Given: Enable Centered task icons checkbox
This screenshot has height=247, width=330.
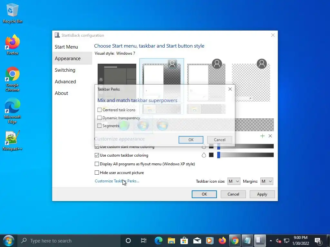Looking at the screenshot, I should click(x=99, y=110).
